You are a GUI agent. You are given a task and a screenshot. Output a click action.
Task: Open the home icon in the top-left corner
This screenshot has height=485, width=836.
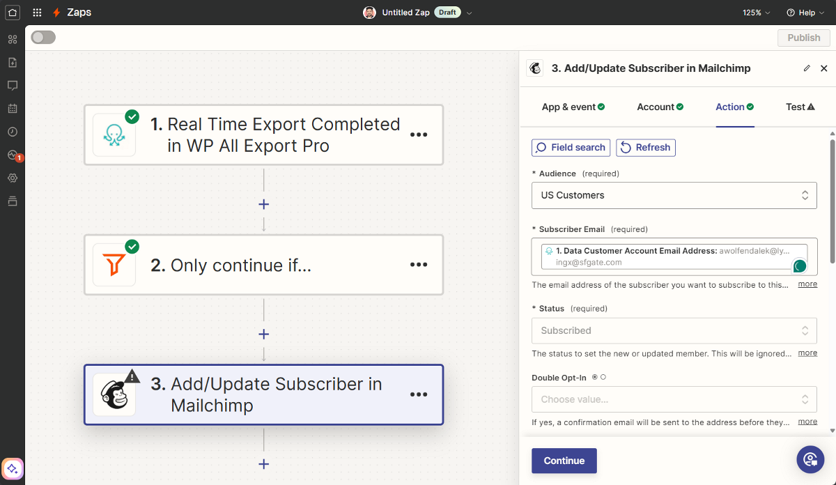click(13, 13)
